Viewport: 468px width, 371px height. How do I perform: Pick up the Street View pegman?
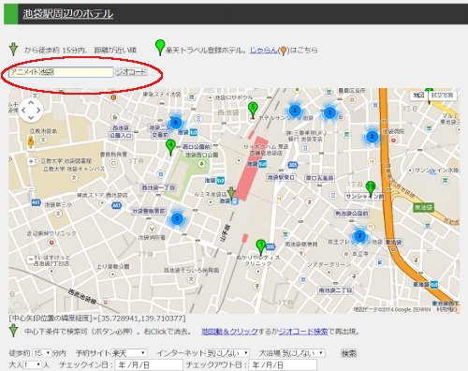(x=31, y=141)
